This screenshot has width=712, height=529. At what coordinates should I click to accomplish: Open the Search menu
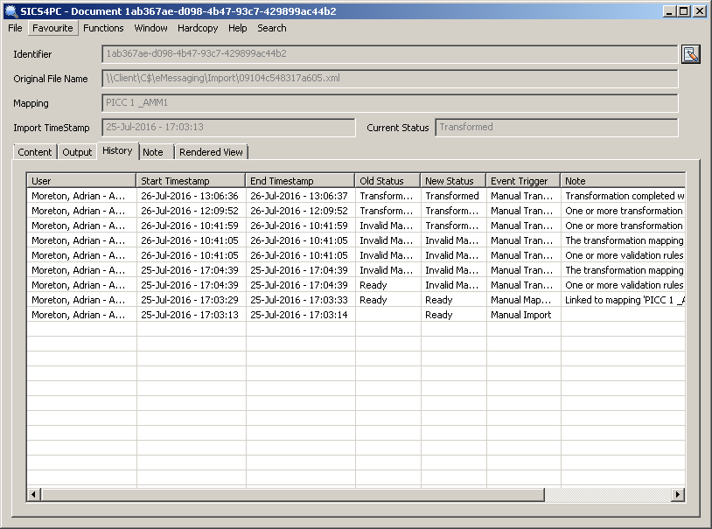[272, 28]
